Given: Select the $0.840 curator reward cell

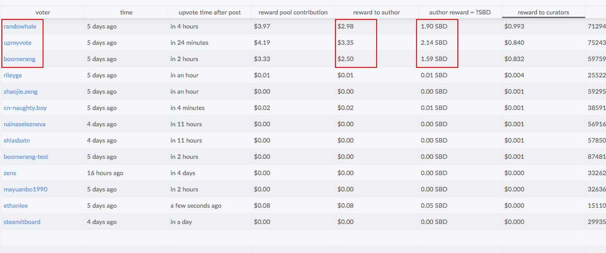Looking at the screenshot, I should tap(543, 43).
